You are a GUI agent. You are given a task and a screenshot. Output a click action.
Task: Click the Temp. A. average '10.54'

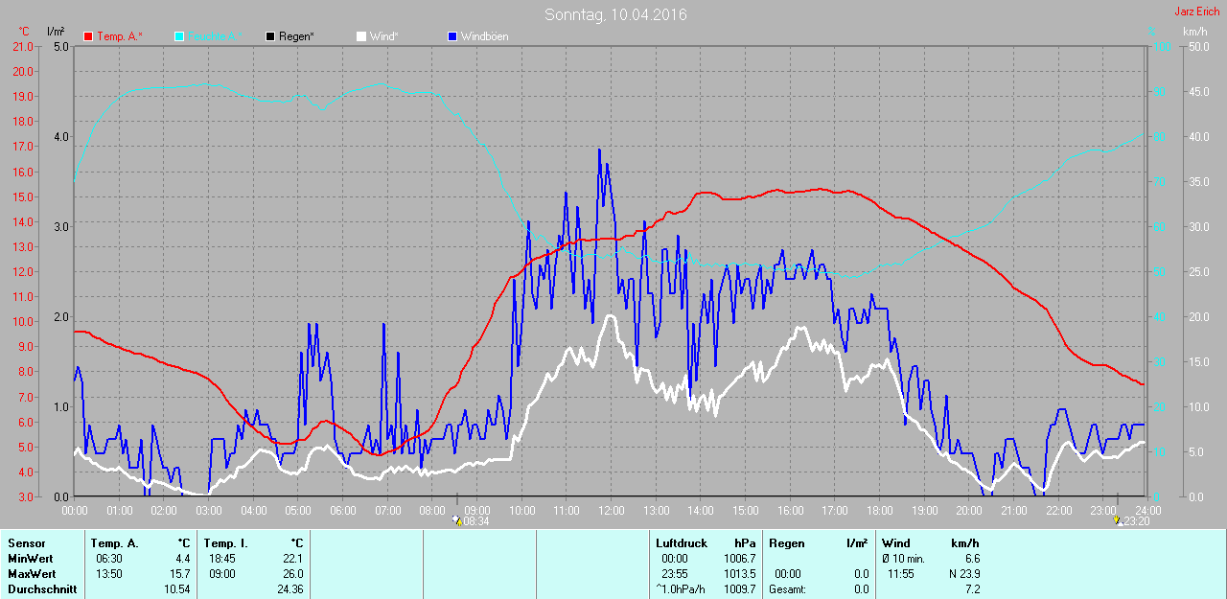[x=177, y=589]
